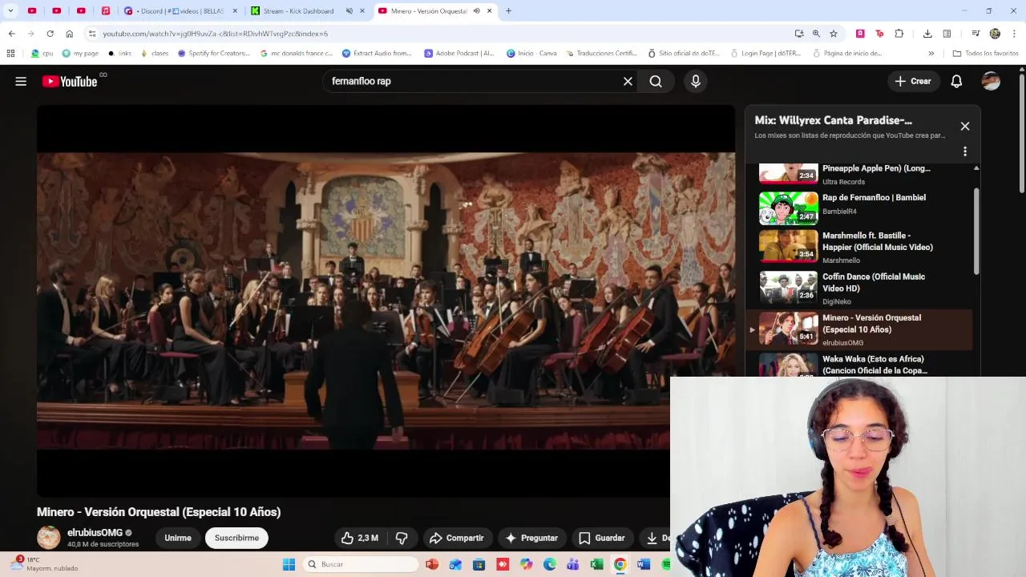Click the video player to pause
This screenshot has width=1026, height=577.
(x=386, y=301)
